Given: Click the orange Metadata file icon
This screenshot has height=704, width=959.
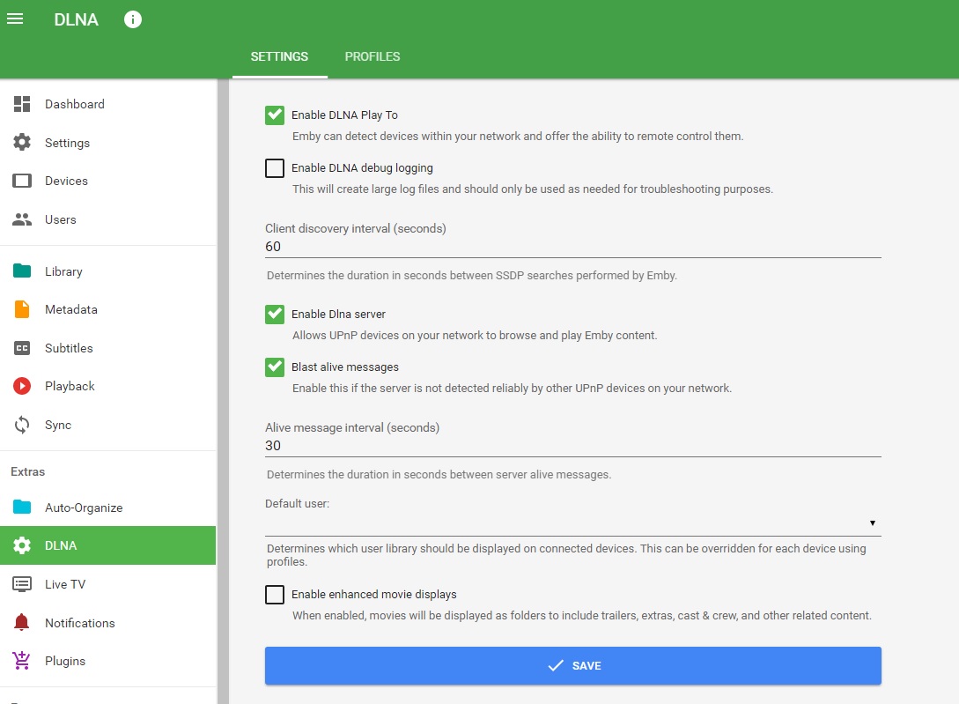Looking at the screenshot, I should pyautogui.click(x=22, y=309).
